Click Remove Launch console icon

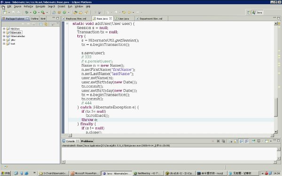pos(218,141)
